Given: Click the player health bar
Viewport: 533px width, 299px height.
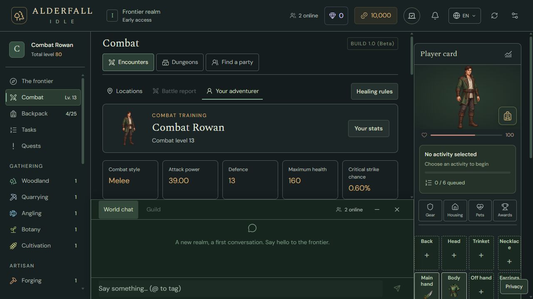Looking at the screenshot, I should 466,135.
